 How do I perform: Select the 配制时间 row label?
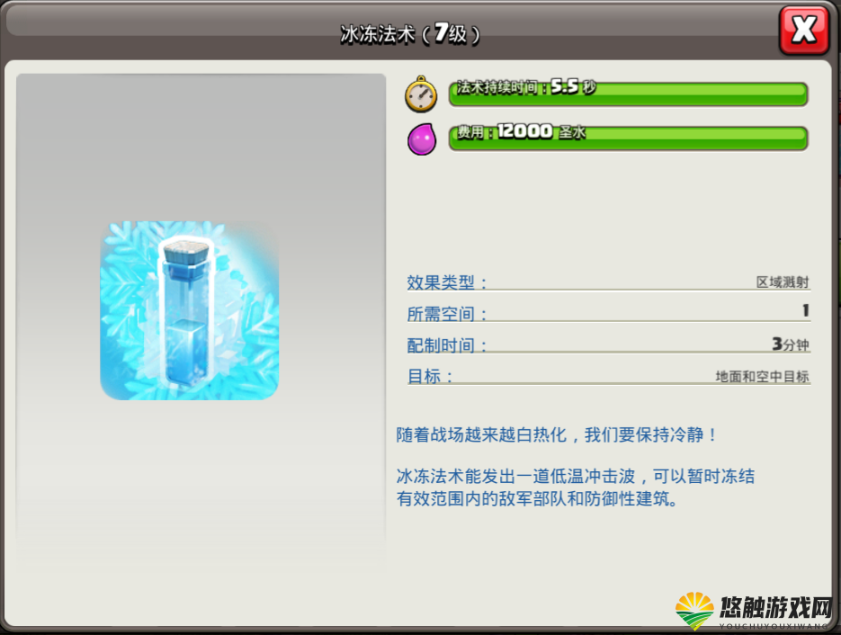446,345
